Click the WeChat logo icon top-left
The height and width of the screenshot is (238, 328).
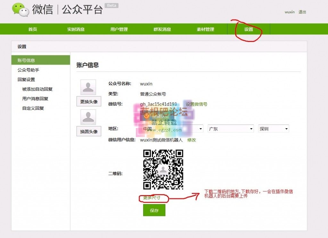click(20, 10)
